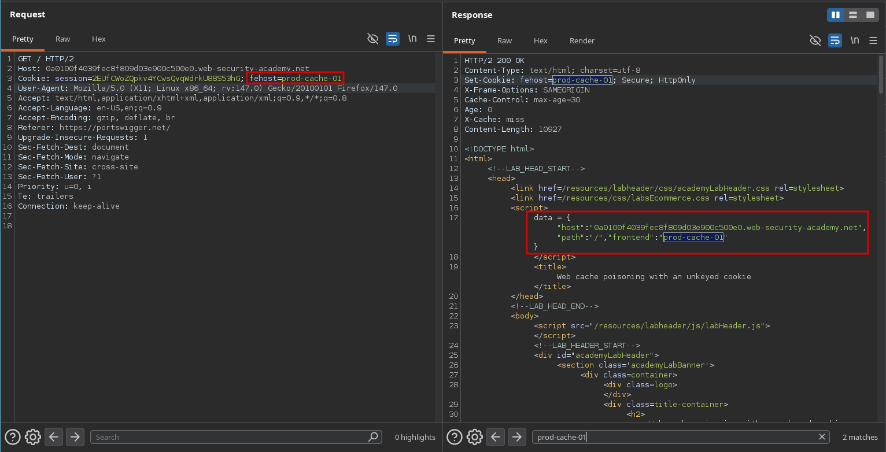
Task: Toggle non-printable characters in Request panel
Action: [x=412, y=39]
